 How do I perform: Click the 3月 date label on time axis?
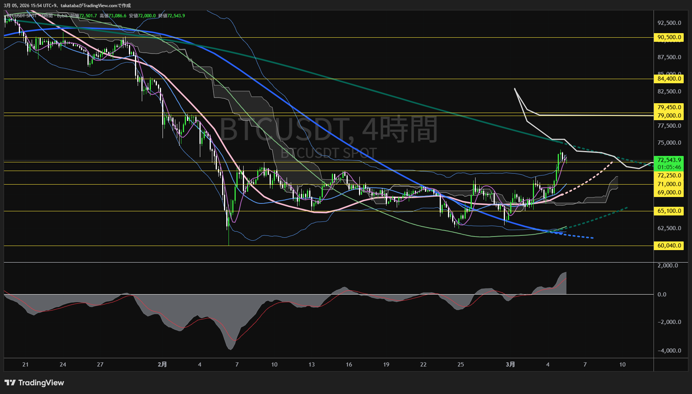pos(510,365)
